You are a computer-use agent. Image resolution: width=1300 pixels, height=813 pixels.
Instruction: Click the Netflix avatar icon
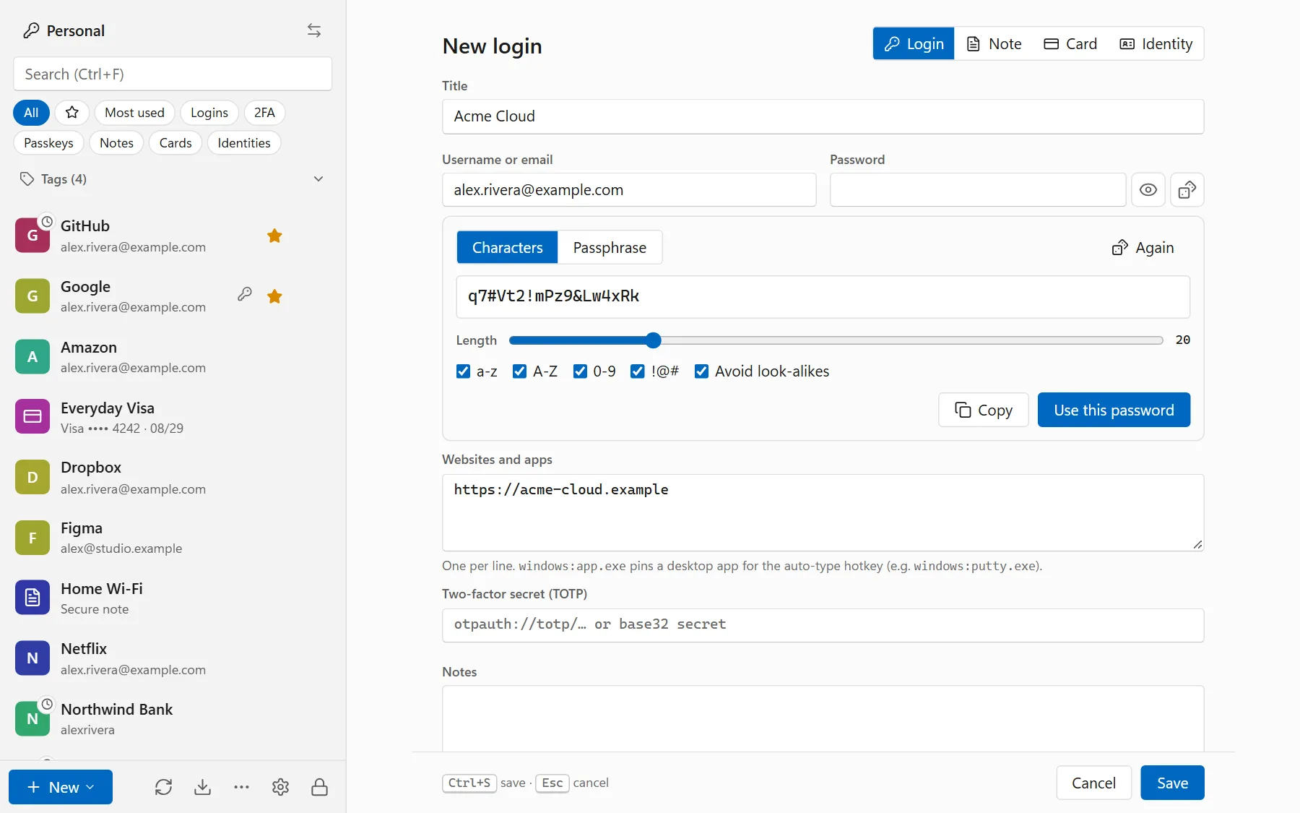(x=32, y=658)
